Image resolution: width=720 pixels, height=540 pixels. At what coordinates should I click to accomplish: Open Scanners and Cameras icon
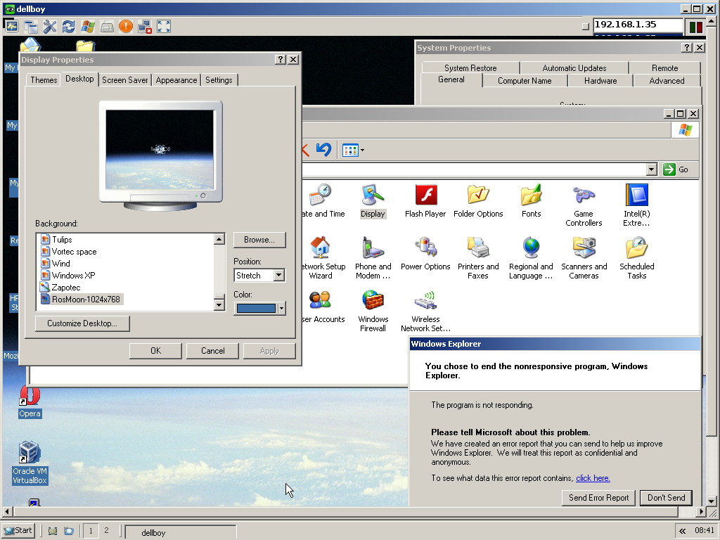click(x=584, y=257)
